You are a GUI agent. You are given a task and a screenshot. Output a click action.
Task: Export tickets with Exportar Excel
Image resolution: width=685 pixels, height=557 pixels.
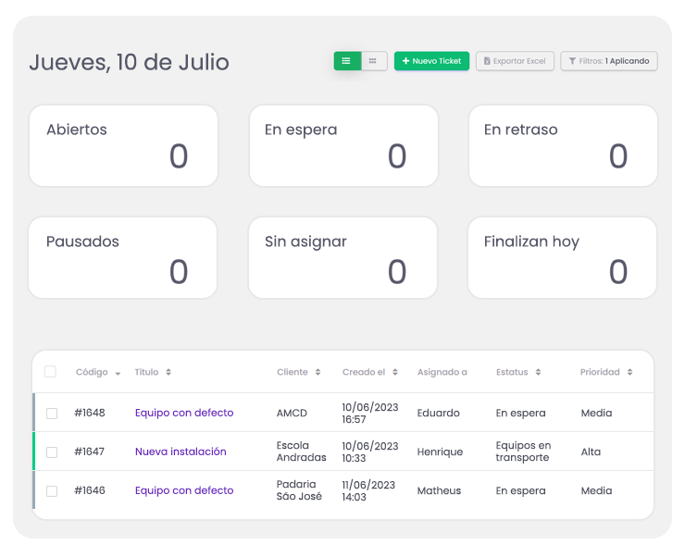(515, 61)
